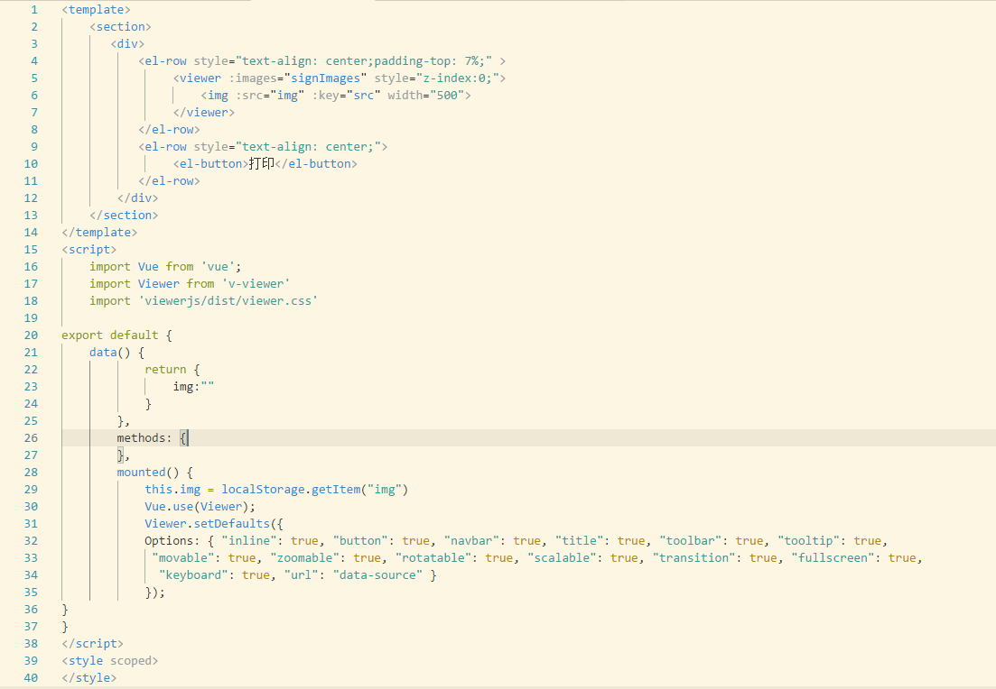Viewport: 996px width, 689px height.
Task: Click the "toolbar" option key
Action: 691,540
